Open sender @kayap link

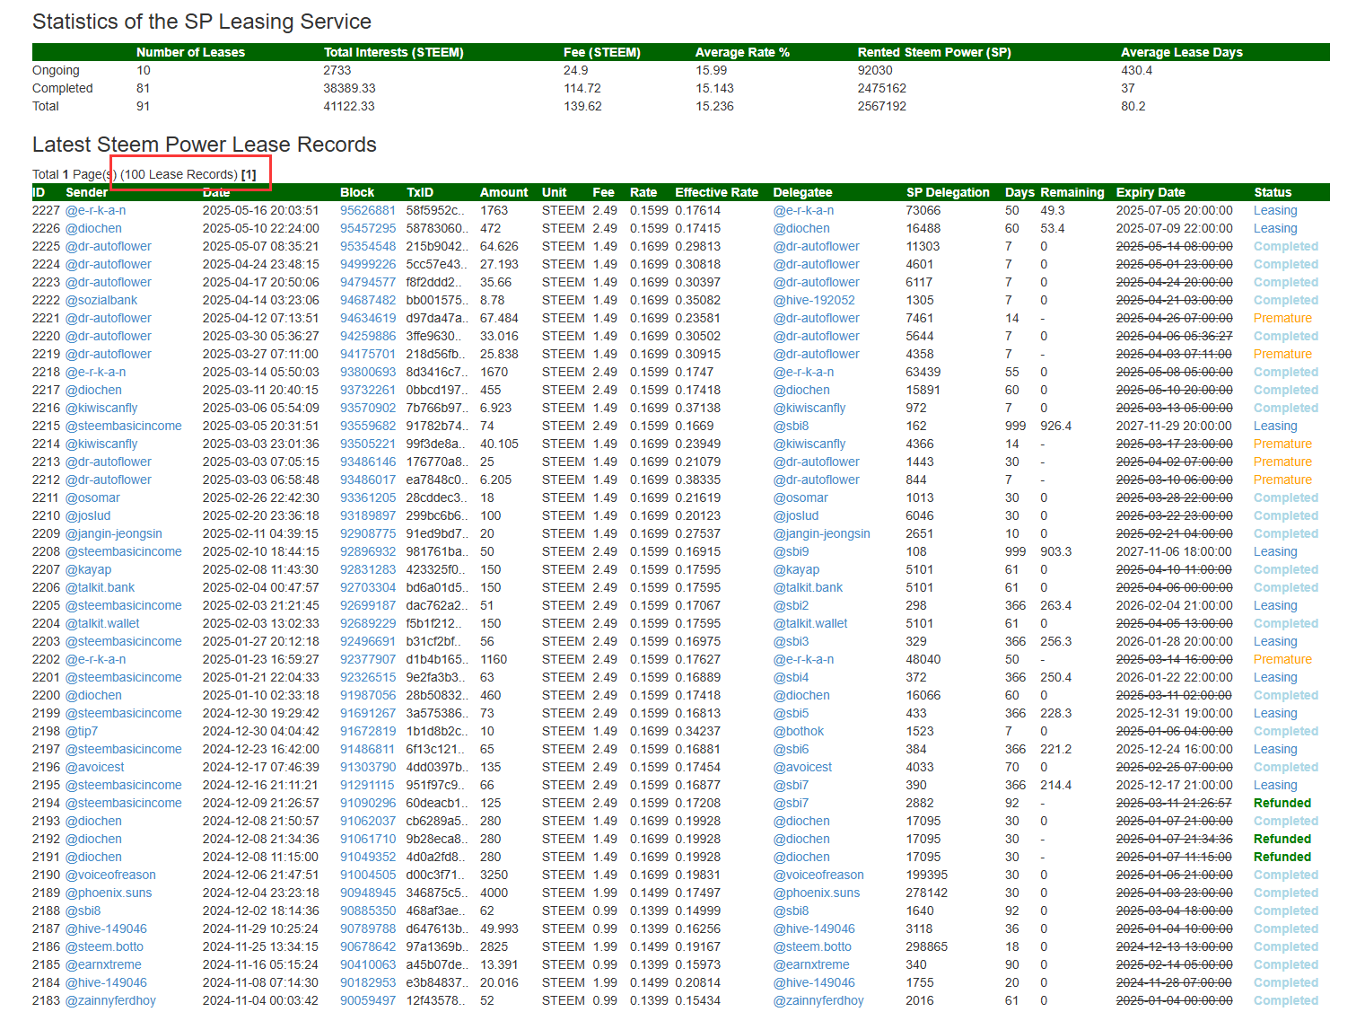tap(88, 569)
